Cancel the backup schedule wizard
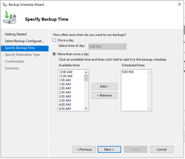Viewport: 185px width, 159px height. click(x=162, y=149)
